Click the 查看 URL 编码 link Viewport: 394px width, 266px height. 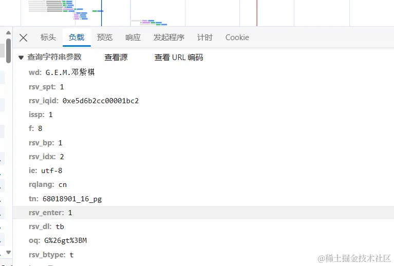point(179,58)
